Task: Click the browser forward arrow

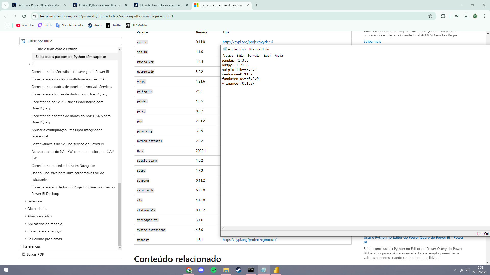Action: pos(15,16)
